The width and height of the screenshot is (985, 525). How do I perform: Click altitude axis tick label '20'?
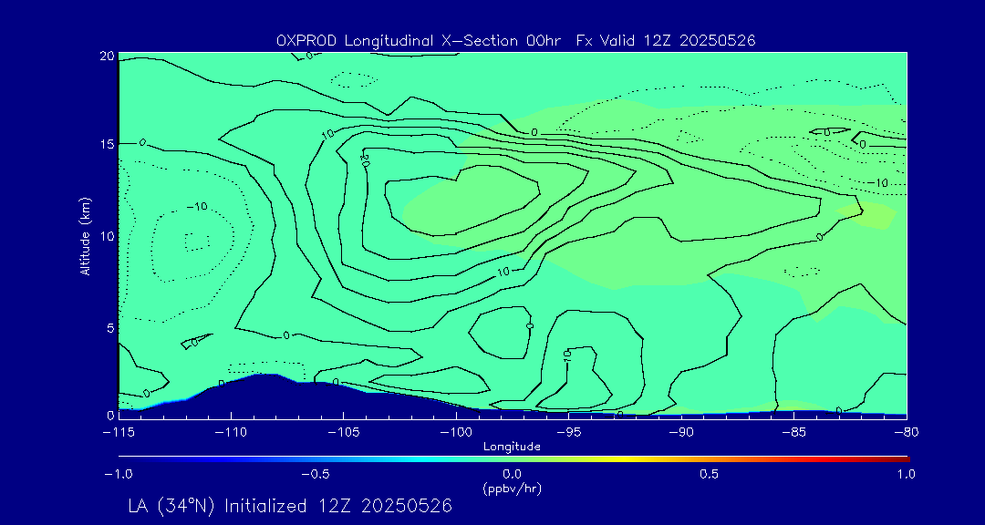108,56
